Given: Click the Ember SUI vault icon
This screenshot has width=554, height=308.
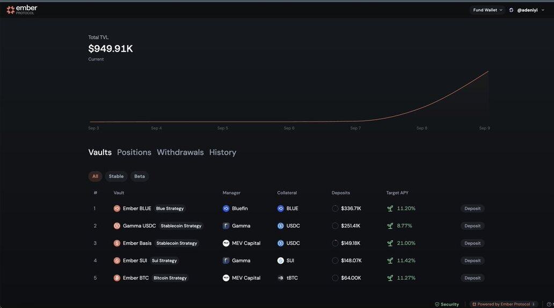Looking at the screenshot, I should click(116, 261).
